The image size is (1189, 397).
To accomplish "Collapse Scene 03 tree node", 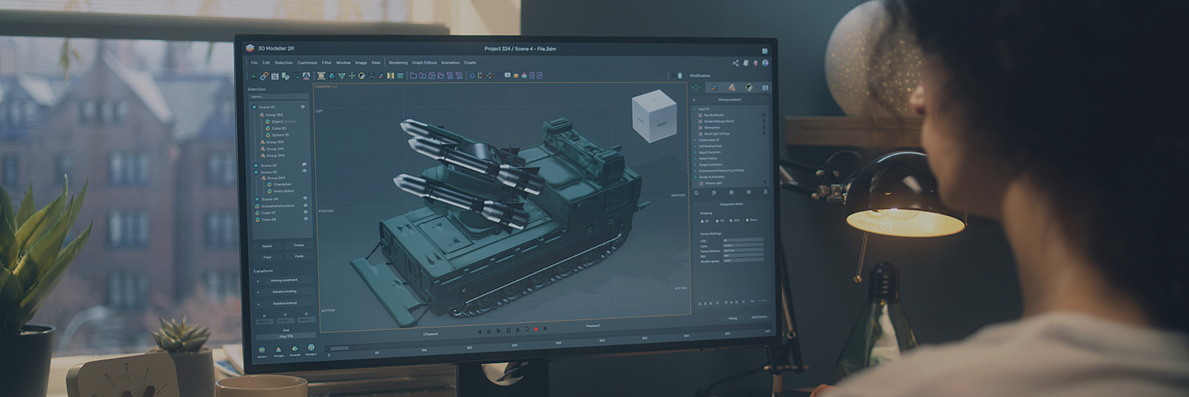I will tap(256, 172).
